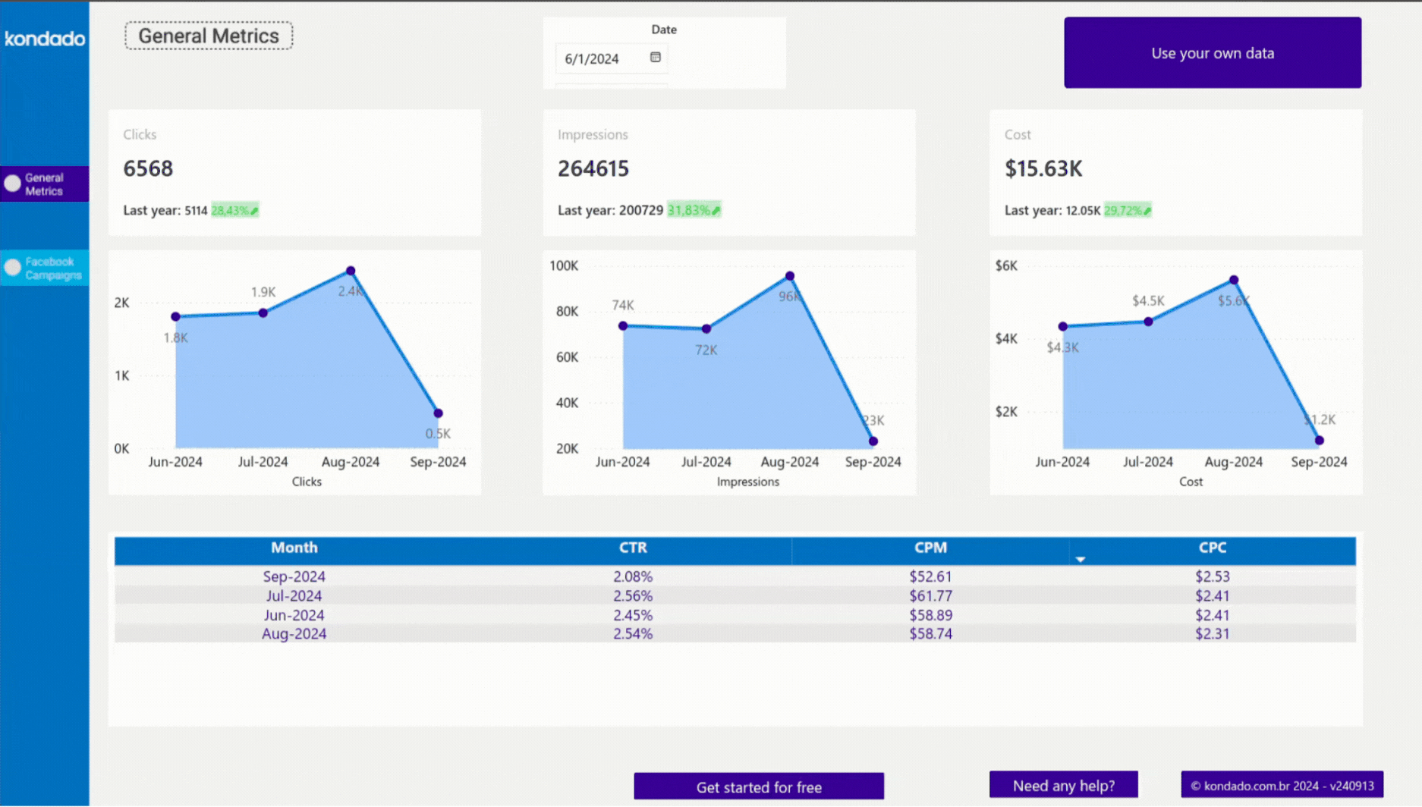
Task: Select the kondado logo in the sidebar
Action: click(44, 39)
